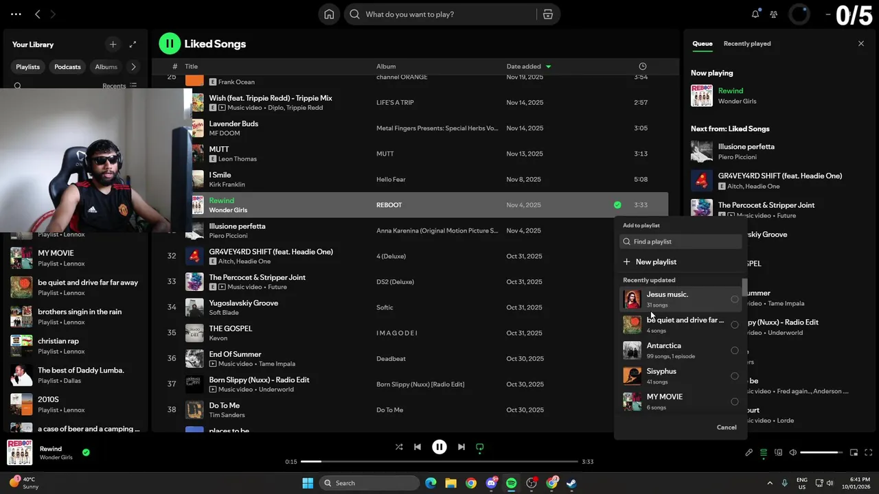Show hidden tray icons chevron
This screenshot has height=494, width=879.
pyautogui.click(x=769, y=483)
